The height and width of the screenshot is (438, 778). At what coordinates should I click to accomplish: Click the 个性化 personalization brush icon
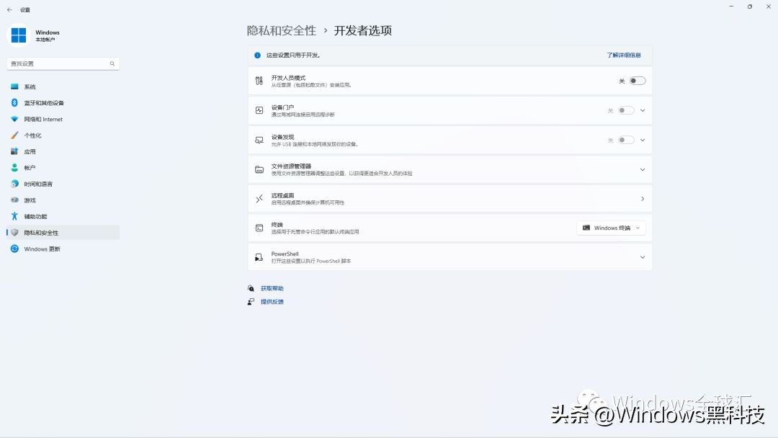(x=16, y=135)
